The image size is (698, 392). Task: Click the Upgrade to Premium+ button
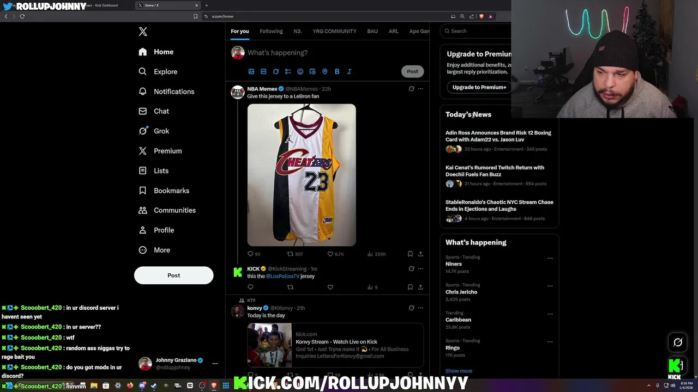[479, 87]
